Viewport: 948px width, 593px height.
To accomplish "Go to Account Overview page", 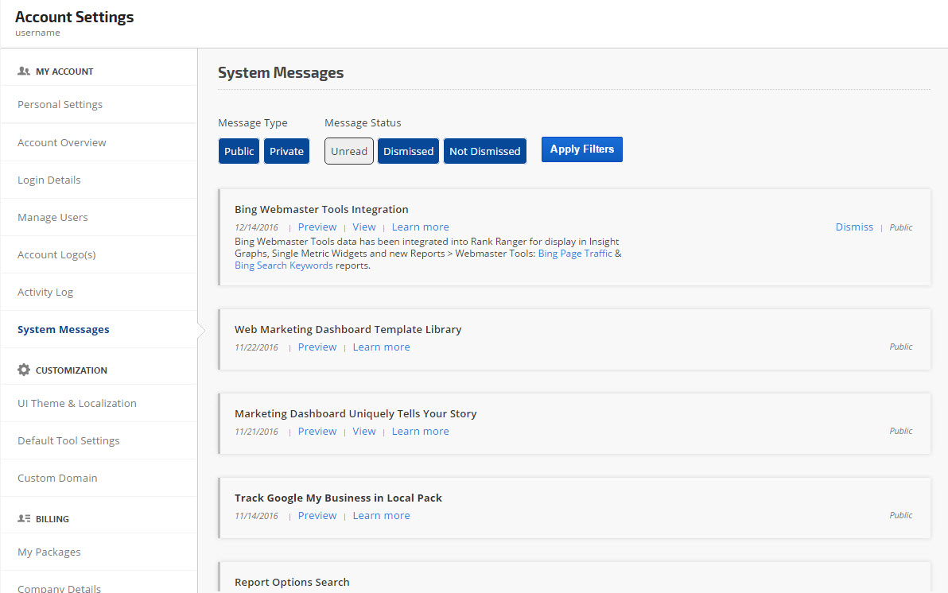I will click(x=62, y=143).
